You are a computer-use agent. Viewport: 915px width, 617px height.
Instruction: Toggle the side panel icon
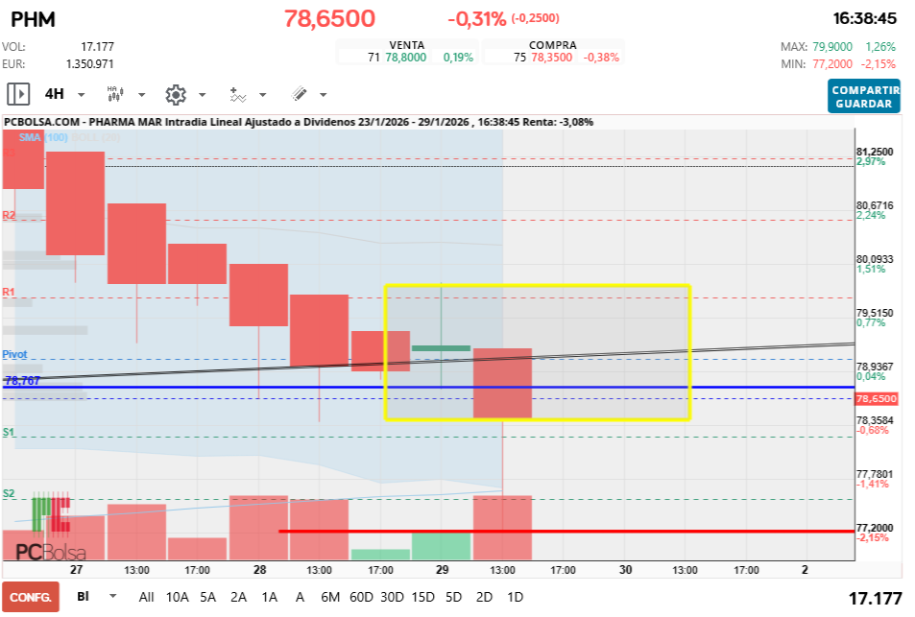click(18, 94)
